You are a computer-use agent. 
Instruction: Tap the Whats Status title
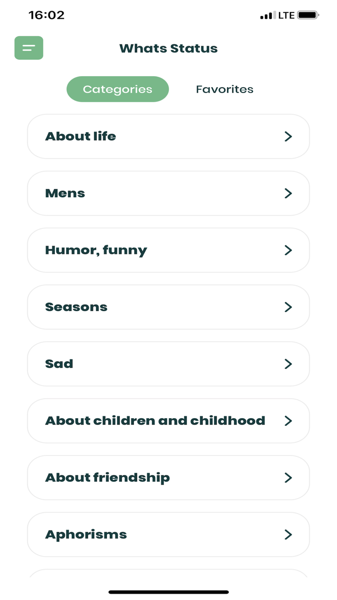click(x=168, y=48)
